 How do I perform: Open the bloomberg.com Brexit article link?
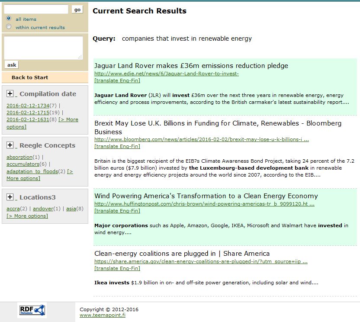click(x=202, y=139)
